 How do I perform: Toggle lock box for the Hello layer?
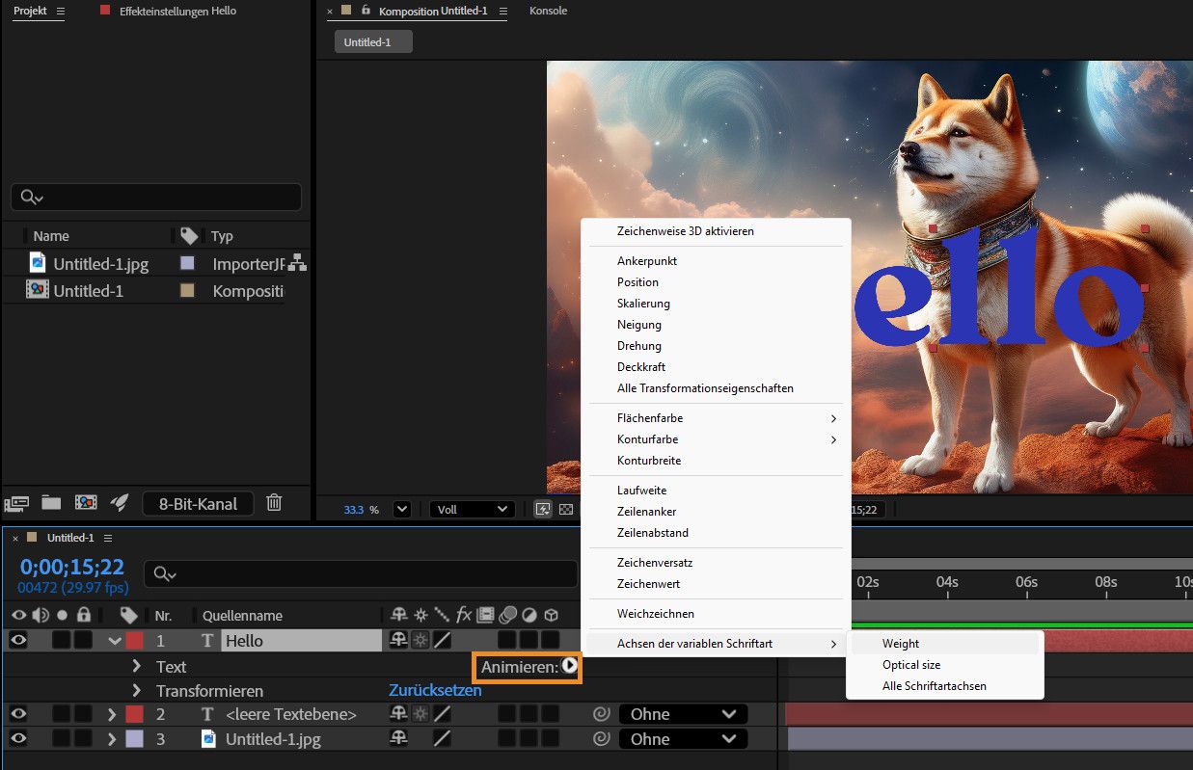(x=84, y=640)
